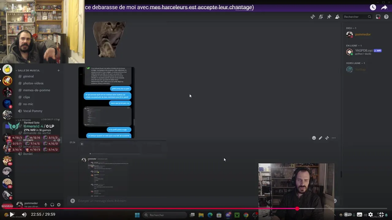
Task: Exit fullscreen in the YouTube player
Action: pyautogui.click(x=381, y=215)
